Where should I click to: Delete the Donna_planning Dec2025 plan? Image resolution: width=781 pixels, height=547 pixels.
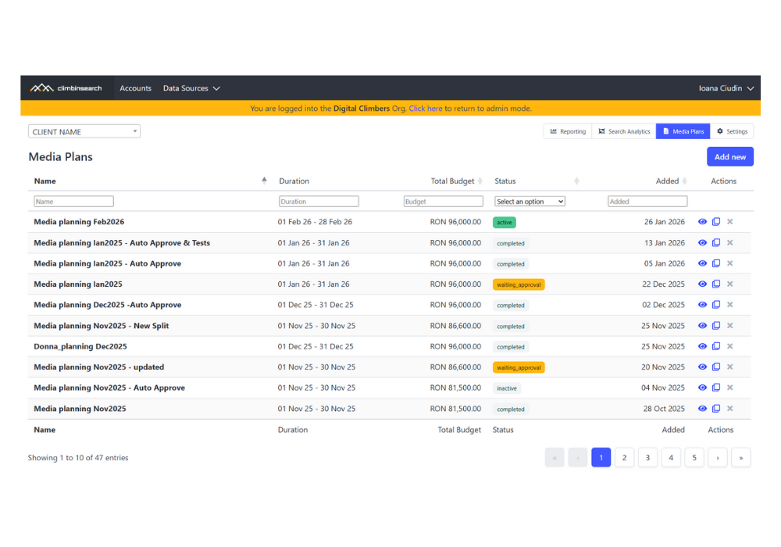pyautogui.click(x=730, y=346)
